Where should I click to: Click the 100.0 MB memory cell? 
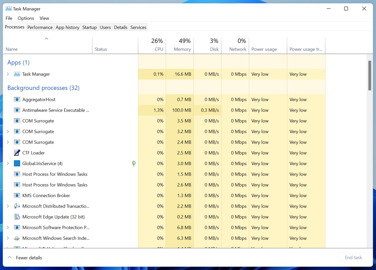pyautogui.click(x=180, y=110)
